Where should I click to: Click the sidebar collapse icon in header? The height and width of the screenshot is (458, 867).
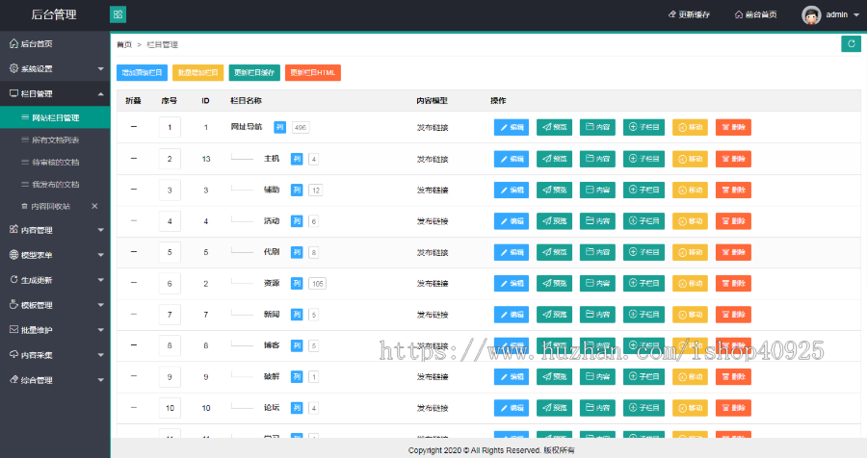118,15
